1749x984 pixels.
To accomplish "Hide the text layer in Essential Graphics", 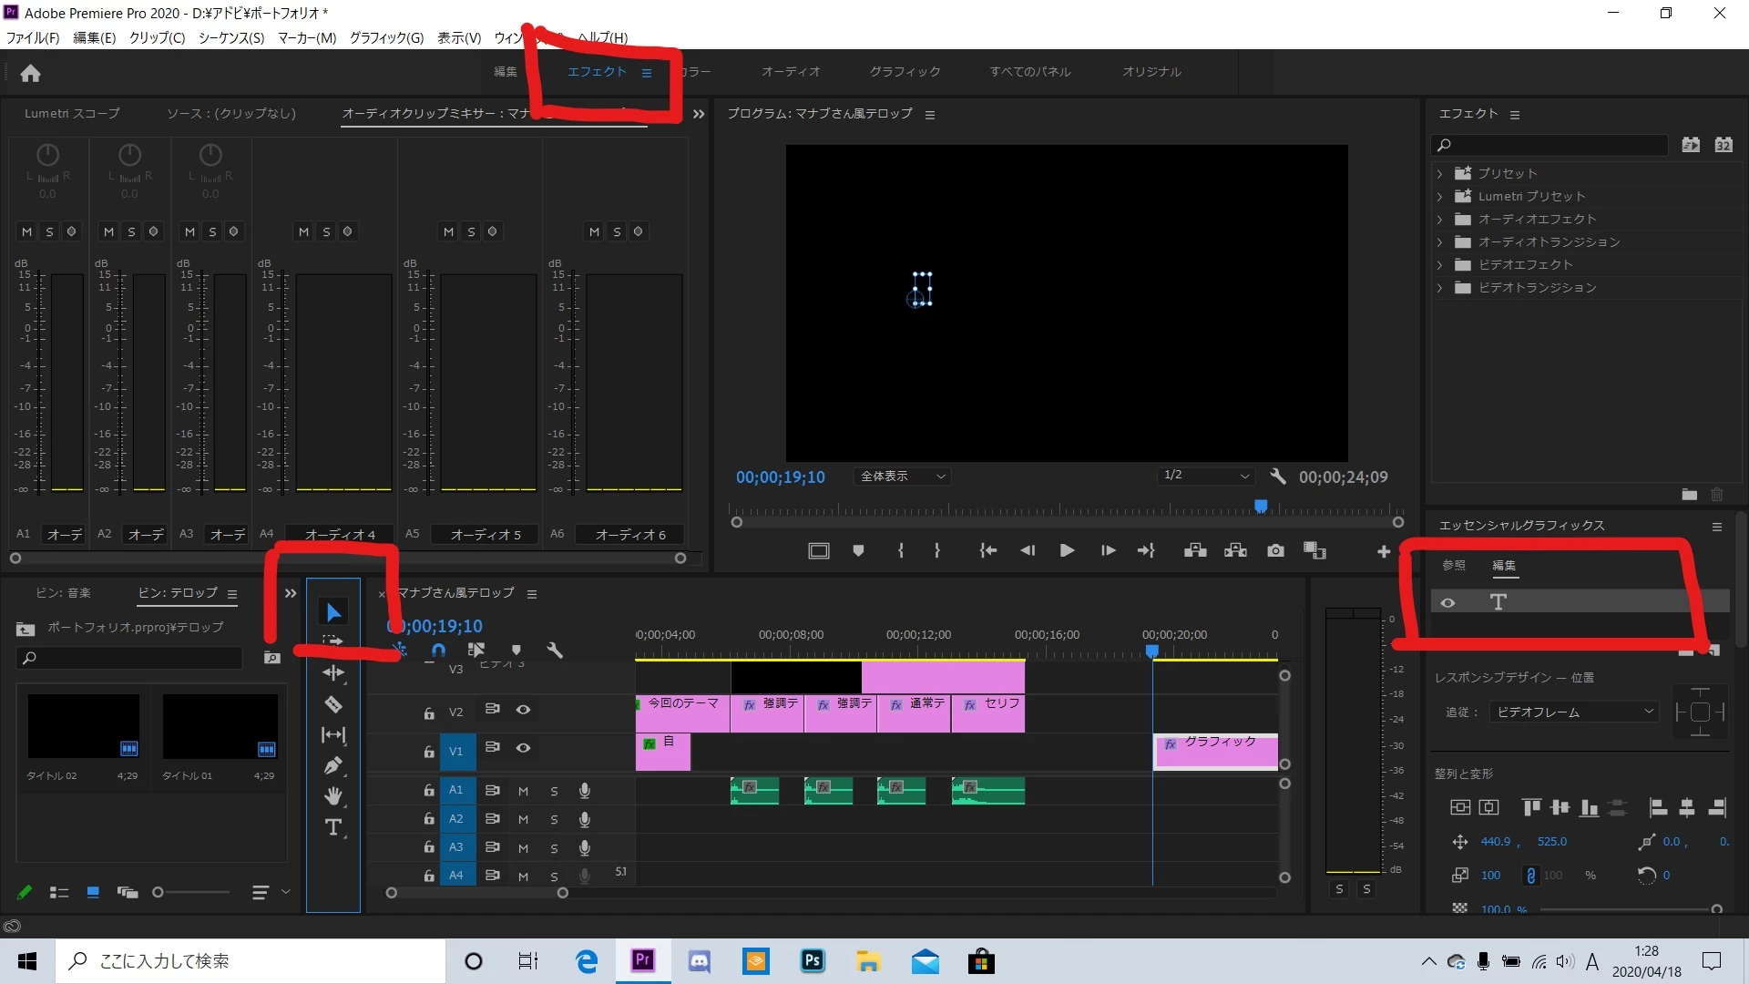I will tap(1447, 602).
